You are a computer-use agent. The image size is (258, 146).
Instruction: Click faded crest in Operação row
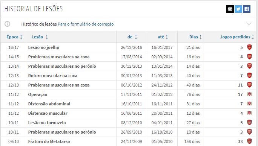[x=249, y=94]
